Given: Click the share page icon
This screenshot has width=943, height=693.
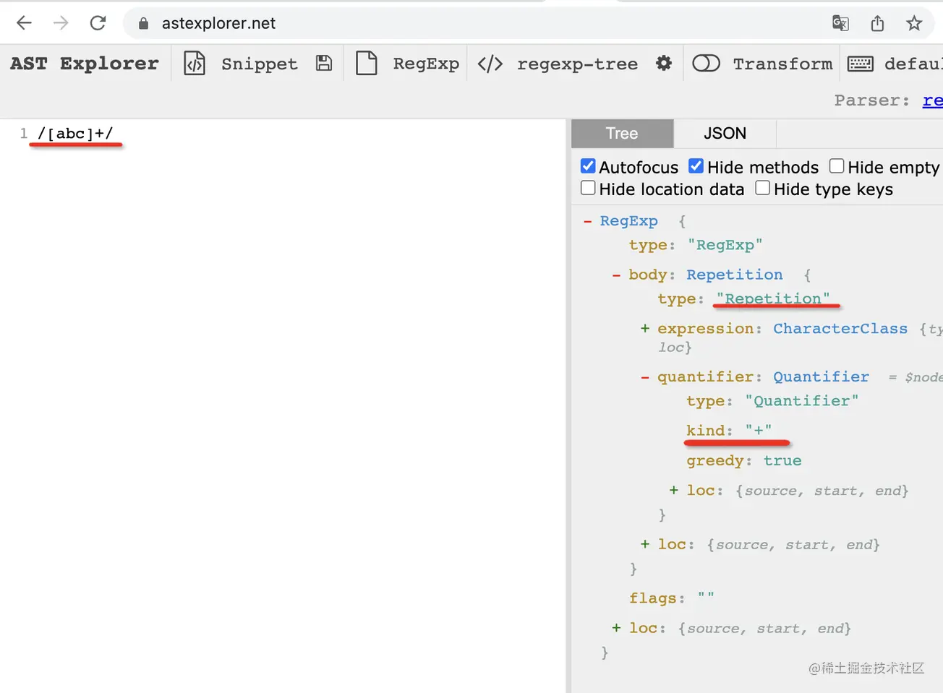Looking at the screenshot, I should coord(877,23).
